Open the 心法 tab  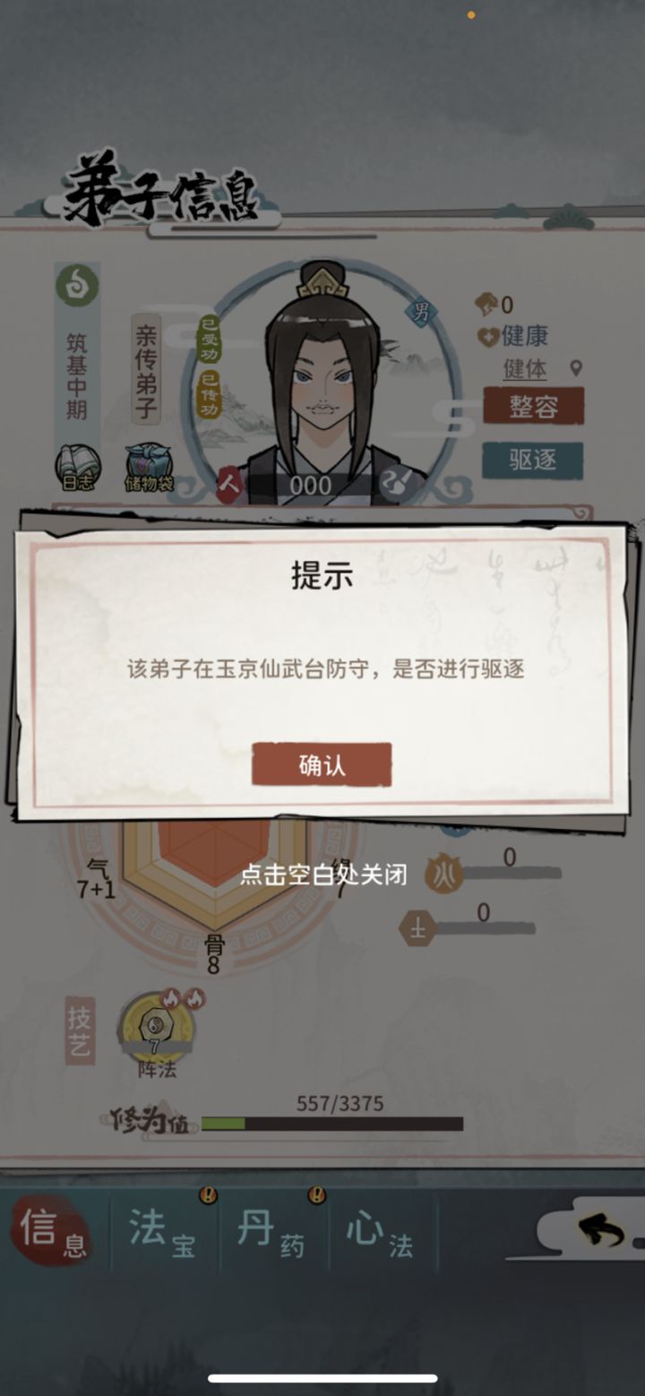tap(381, 1231)
